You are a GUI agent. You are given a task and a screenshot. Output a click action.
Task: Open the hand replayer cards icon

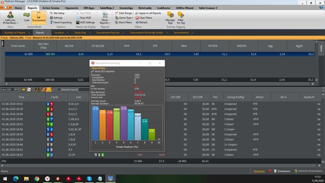[29, 90]
